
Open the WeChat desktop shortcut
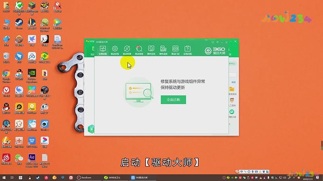click(x=19, y=159)
